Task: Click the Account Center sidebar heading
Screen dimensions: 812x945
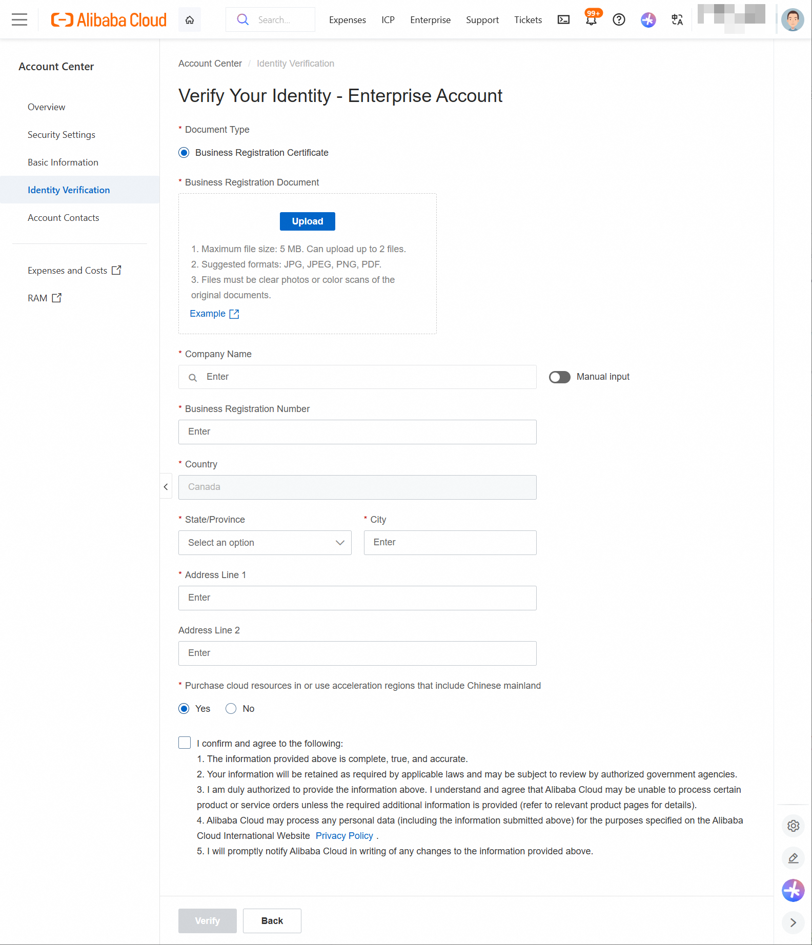Action: pyautogui.click(x=56, y=67)
